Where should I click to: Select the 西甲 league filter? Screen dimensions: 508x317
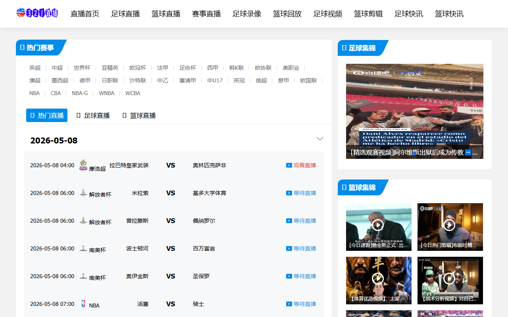click(213, 68)
